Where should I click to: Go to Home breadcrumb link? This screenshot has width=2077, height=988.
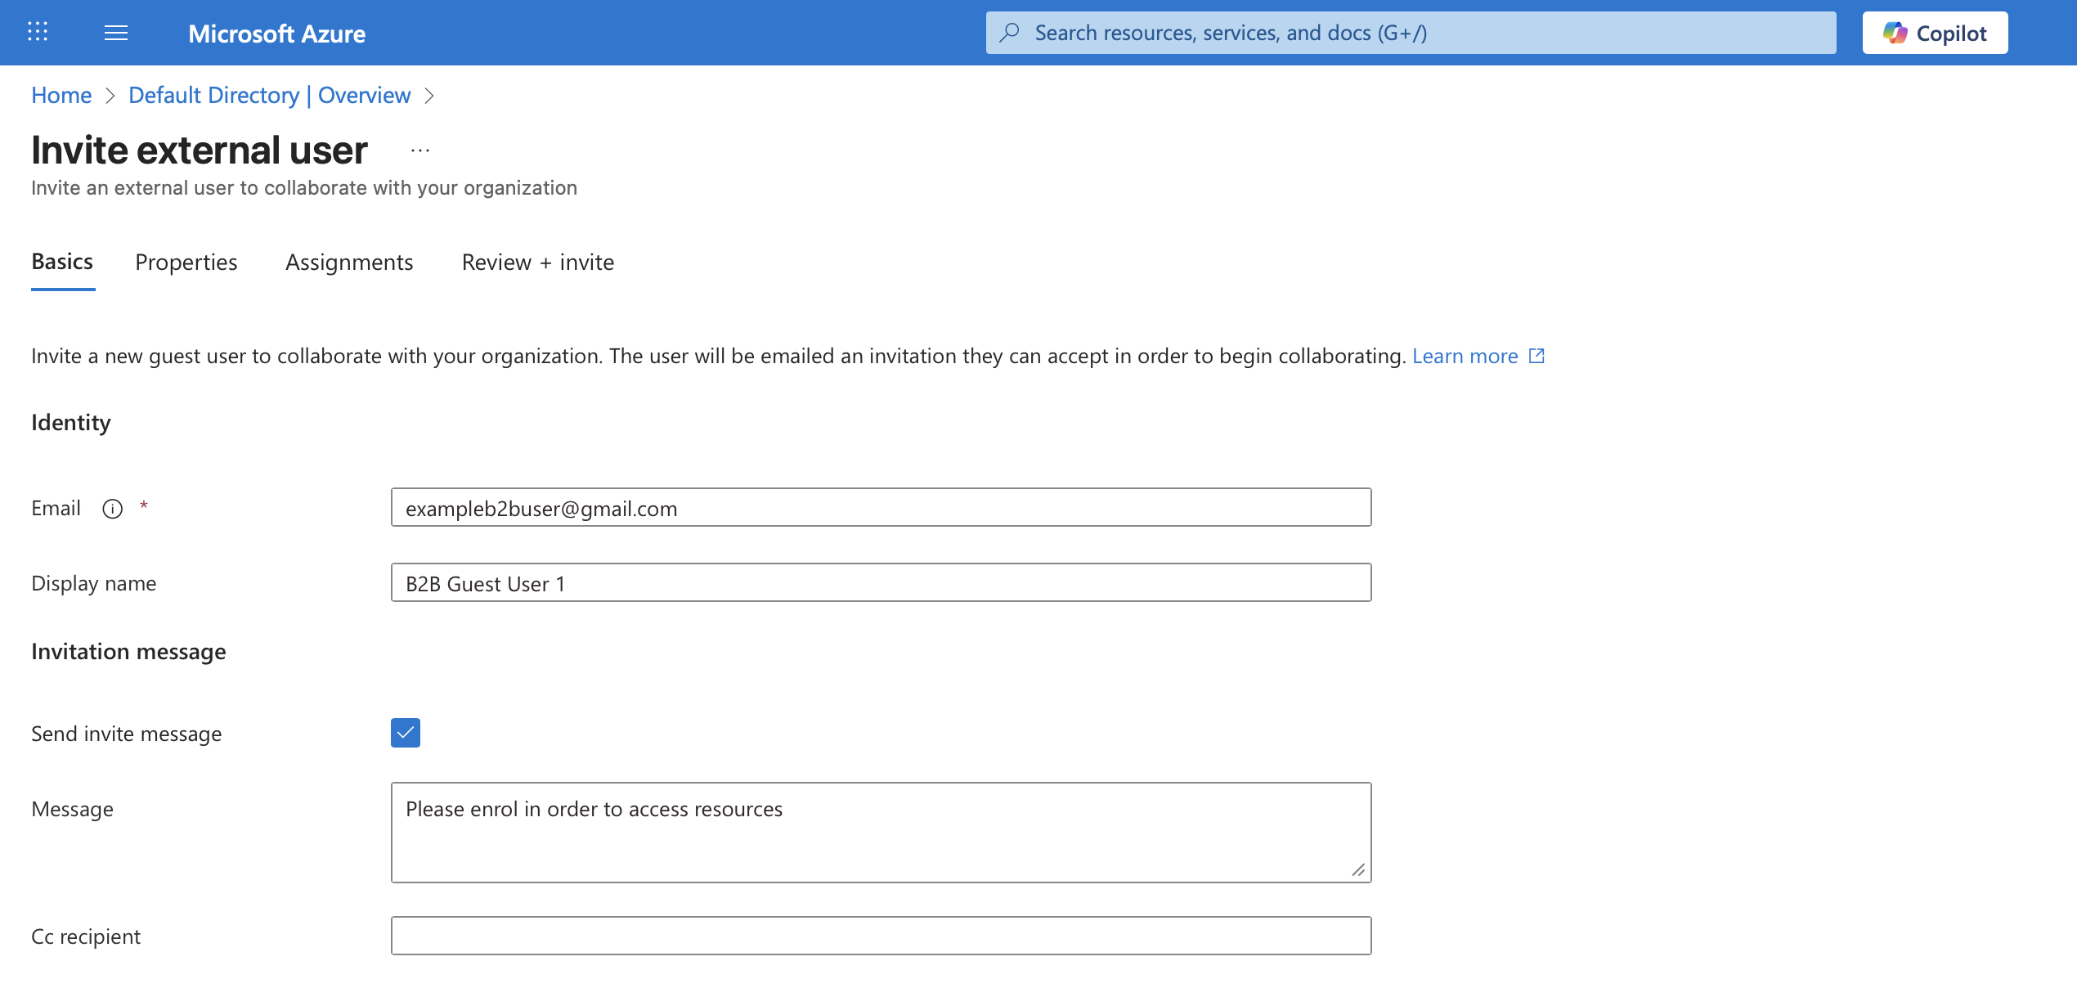coord(61,96)
